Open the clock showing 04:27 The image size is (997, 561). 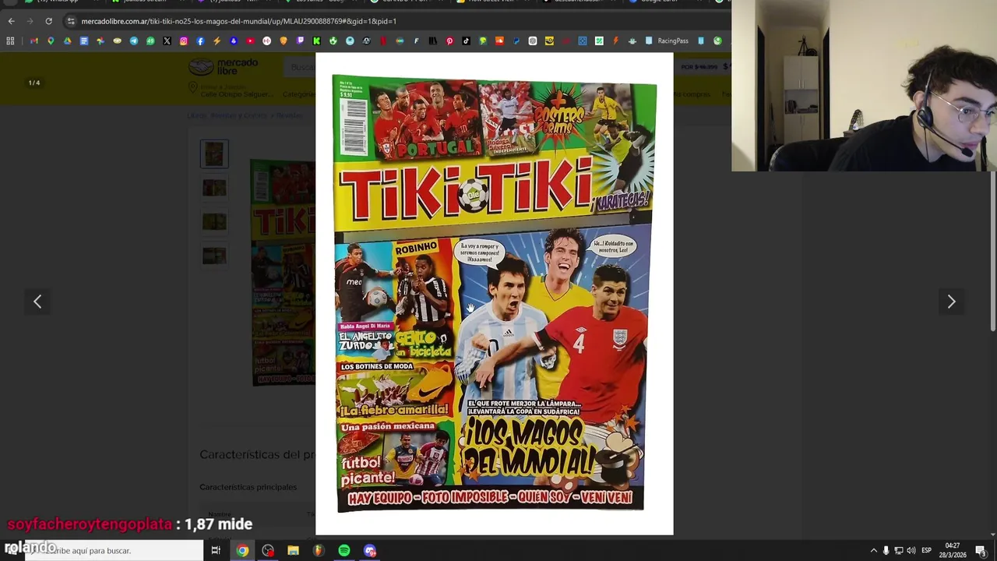click(x=953, y=550)
